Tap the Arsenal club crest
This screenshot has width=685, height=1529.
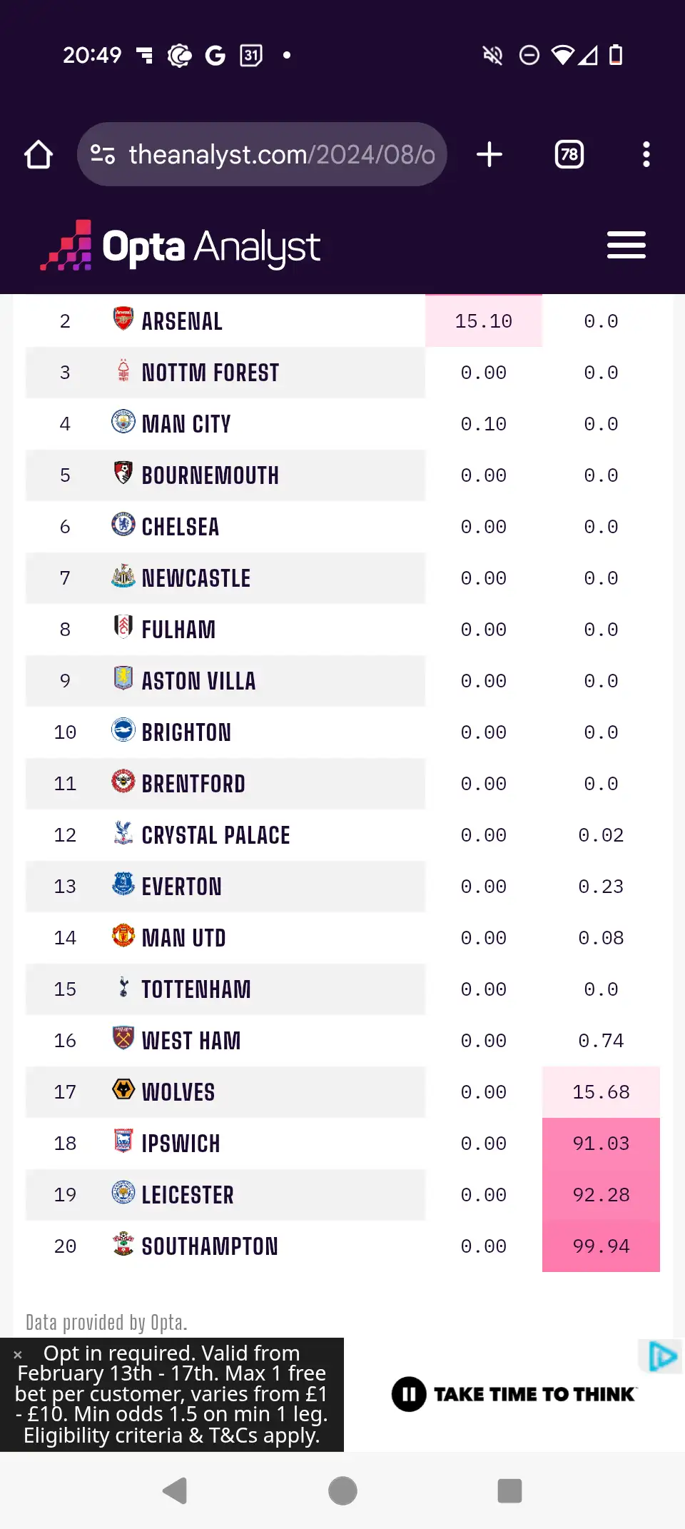(x=123, y=318)
